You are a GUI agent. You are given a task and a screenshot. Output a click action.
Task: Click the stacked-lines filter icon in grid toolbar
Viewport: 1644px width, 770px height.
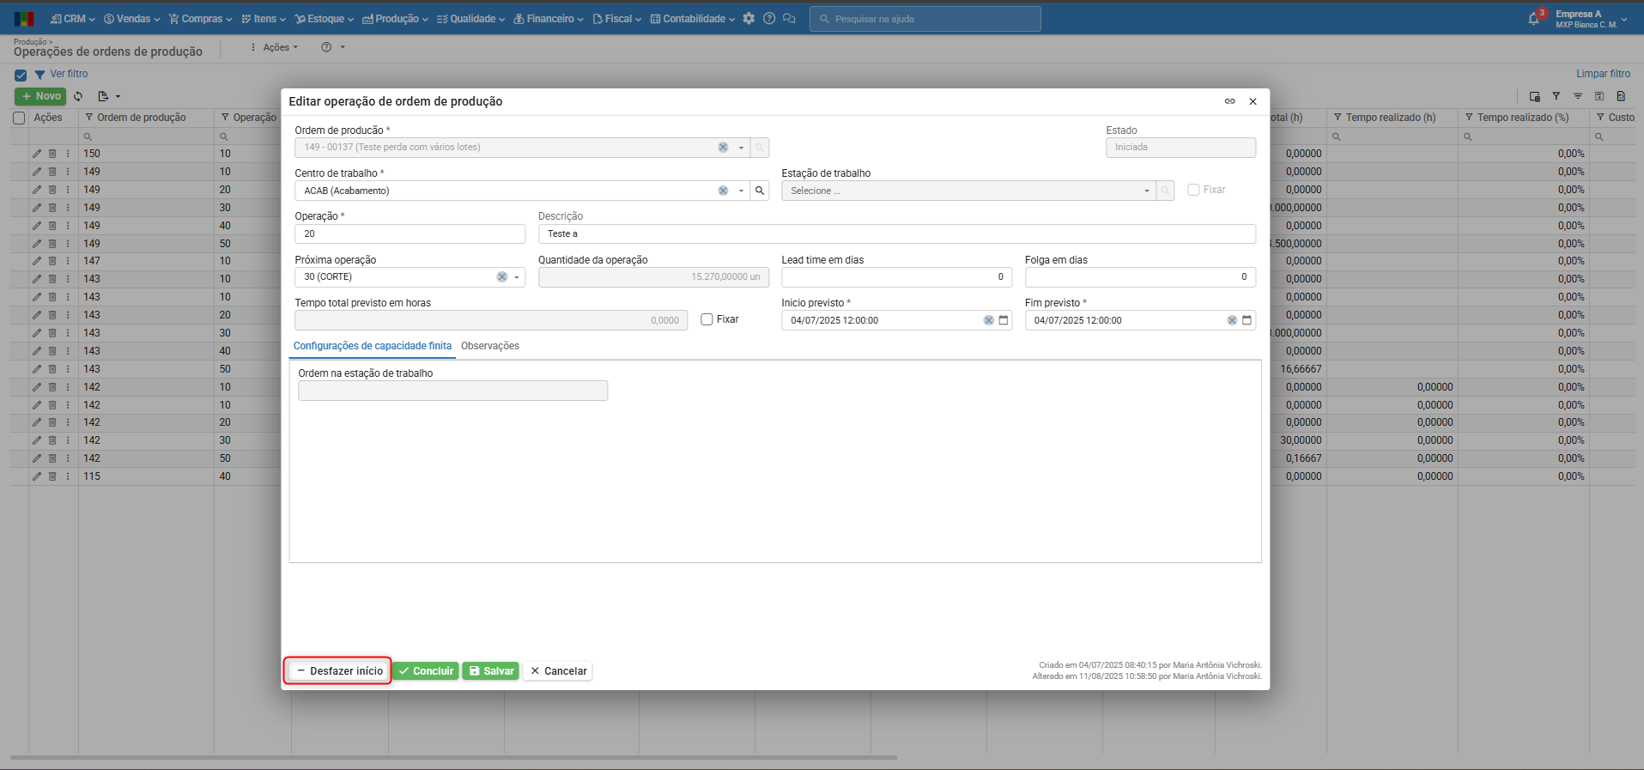(1578, 96)
